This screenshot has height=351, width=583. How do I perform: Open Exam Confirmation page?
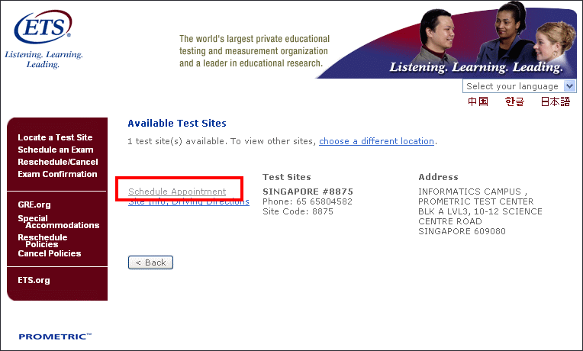[x=57, y=174]
